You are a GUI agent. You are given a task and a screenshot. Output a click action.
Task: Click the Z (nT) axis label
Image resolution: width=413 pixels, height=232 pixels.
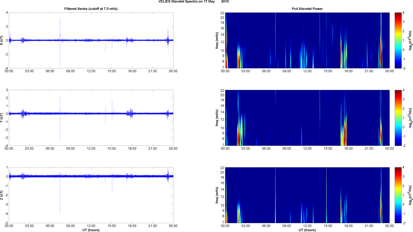pyautogui.click(x=2, y=195)
